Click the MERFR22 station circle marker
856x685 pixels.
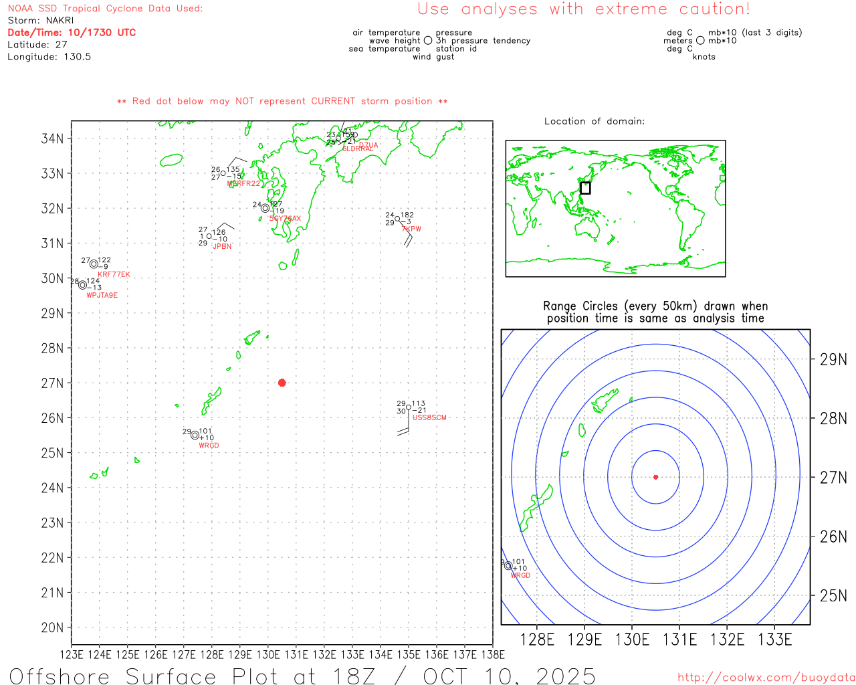tap(223, 173)
